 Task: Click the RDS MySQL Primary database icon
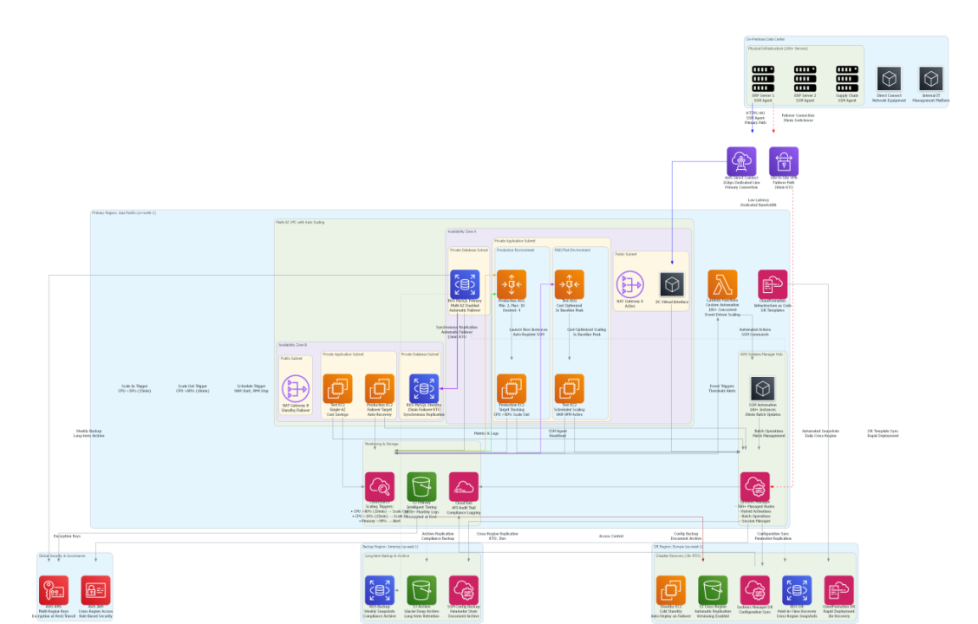pyautogui.click(x=464, y=284)
